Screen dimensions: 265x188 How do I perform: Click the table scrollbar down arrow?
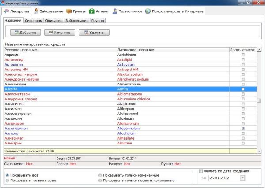click(259, 151)
